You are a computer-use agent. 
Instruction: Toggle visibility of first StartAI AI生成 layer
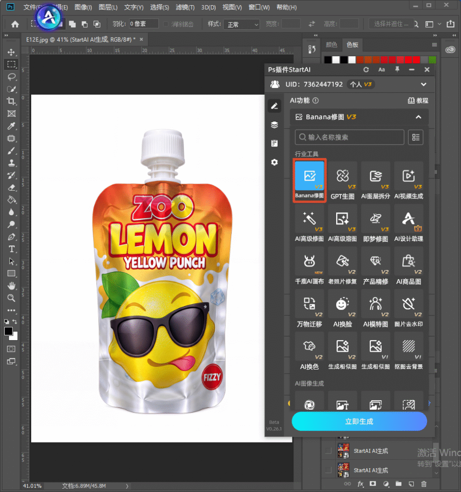[x=328, y=451]
